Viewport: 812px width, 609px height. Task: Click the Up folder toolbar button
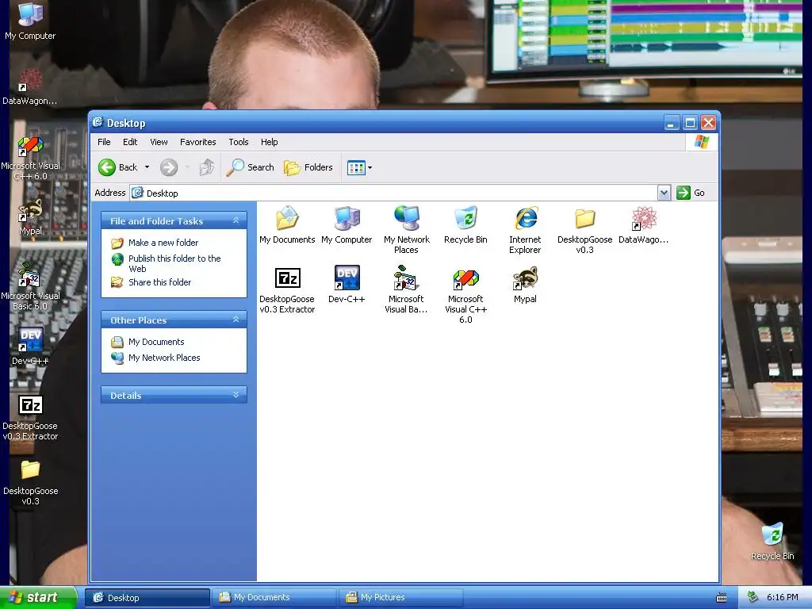[207, 167]
